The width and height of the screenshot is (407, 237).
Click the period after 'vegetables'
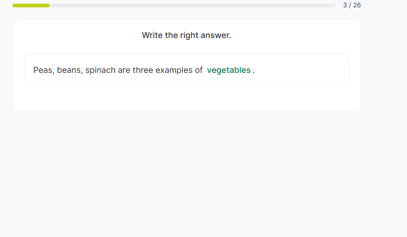click(253, 71)
